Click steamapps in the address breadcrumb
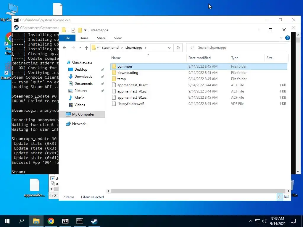The width and height of the screenshot is (303, 227). click(x=134, y=48)
